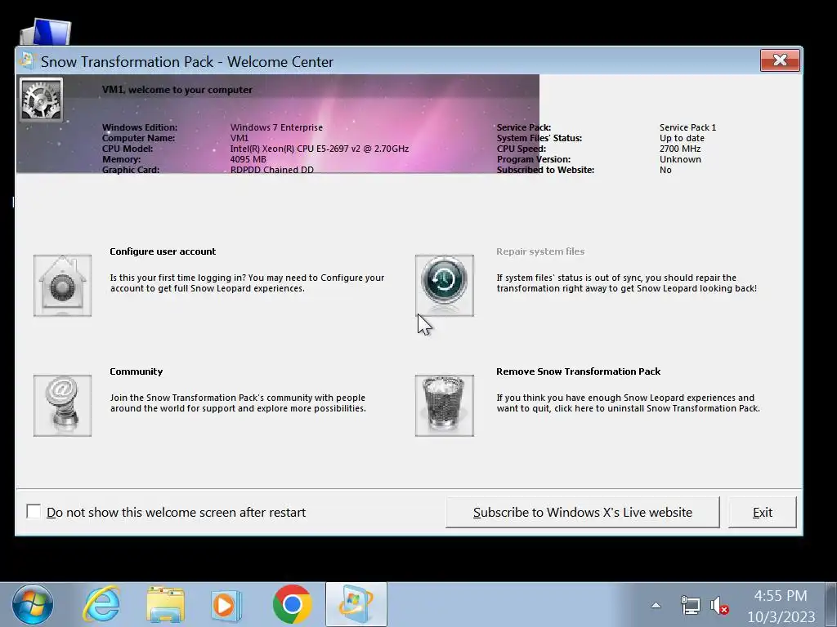Click Subscribe to Windows X's Live website
Viewport: 837px width, 627px height.
coord(582,513)
